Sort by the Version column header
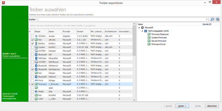222x111 pixels. 83,31
